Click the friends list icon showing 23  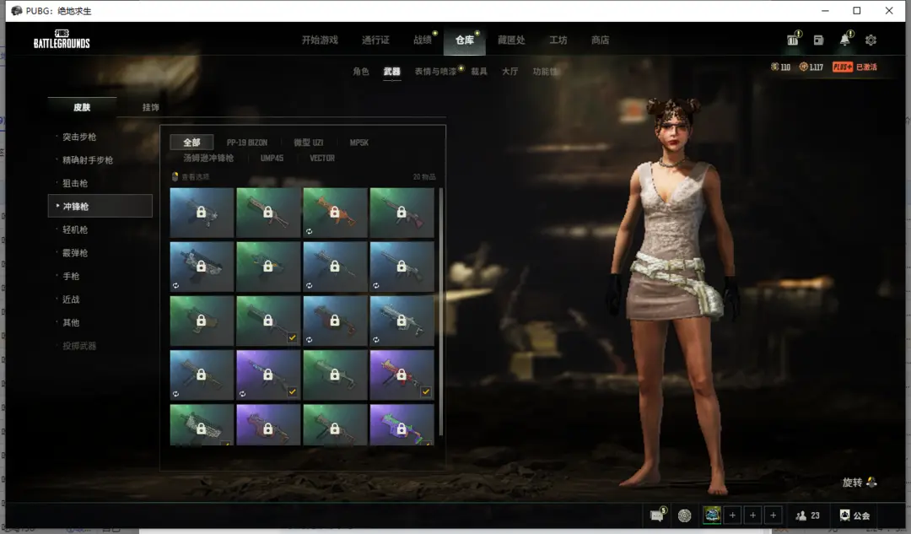(807, 515)
